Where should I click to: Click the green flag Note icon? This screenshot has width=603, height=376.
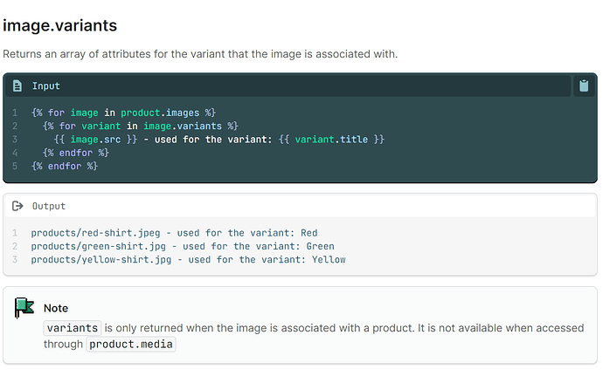24,308
